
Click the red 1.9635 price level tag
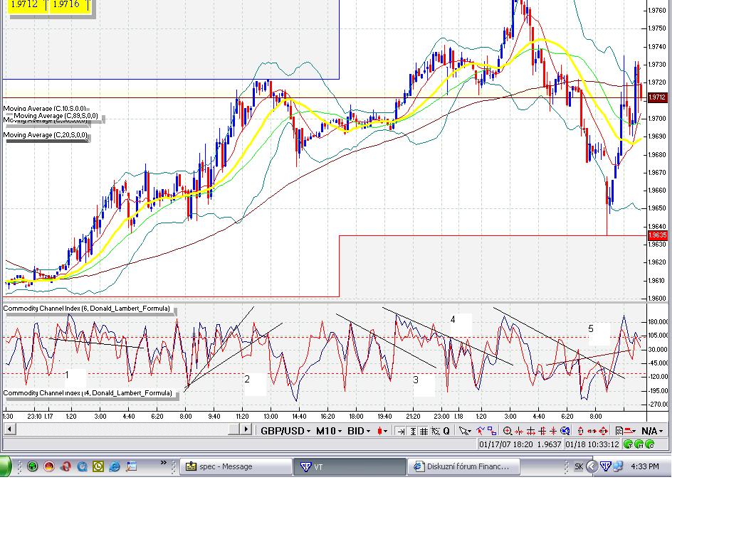(657, 235)
